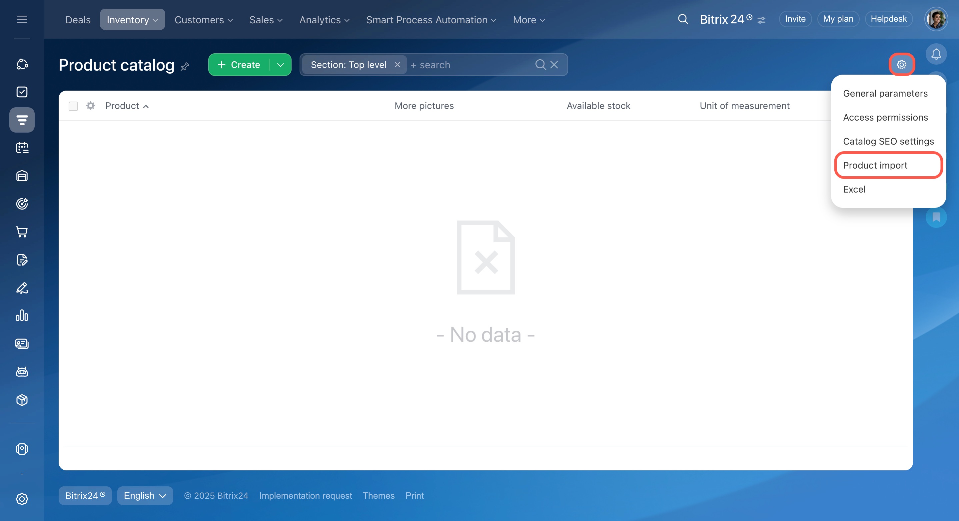Open the Calendar icon in sidebar
Viewport: 959px width, 521px height.
[22, 148]
